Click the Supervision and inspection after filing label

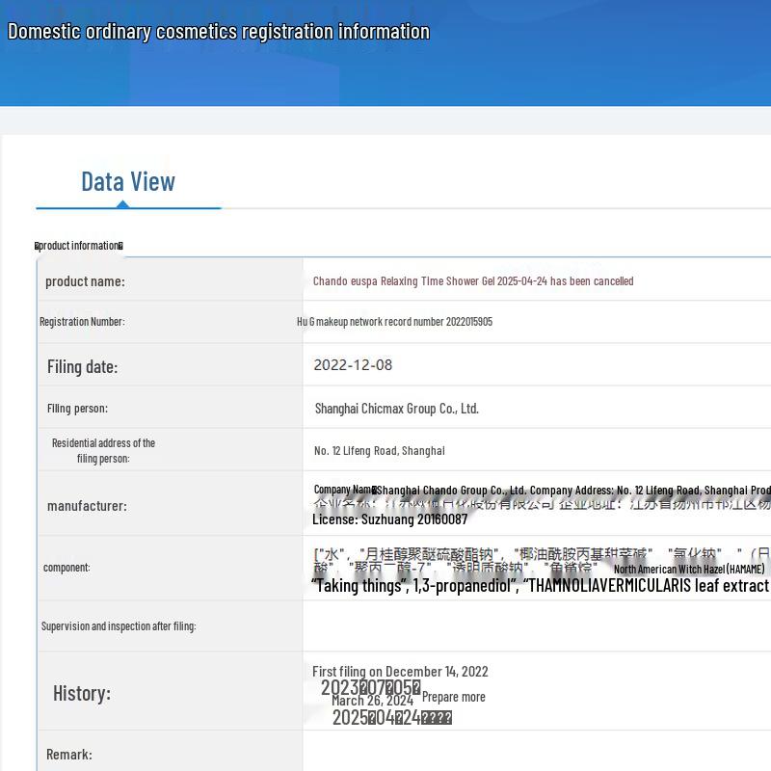click(x=119, y=626)
